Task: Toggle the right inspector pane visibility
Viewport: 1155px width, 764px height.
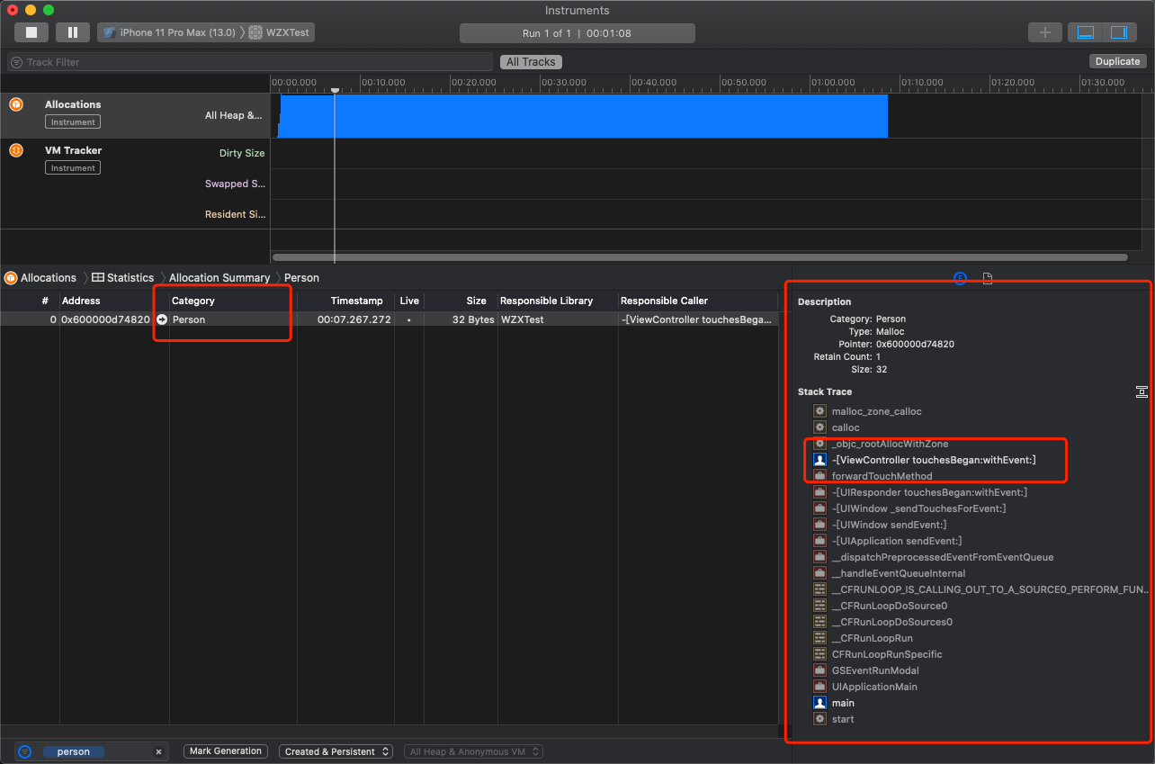Action: [x=1118, y=32]
